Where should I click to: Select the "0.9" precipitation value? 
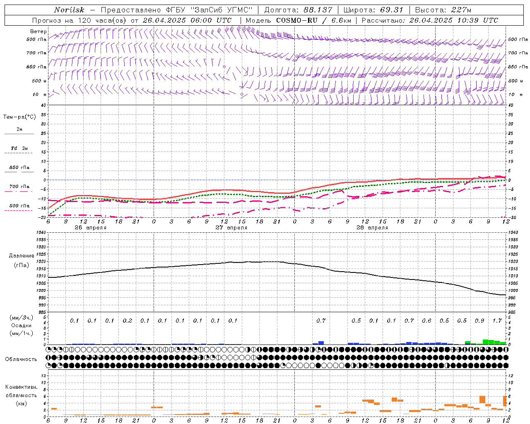point(479,320)
